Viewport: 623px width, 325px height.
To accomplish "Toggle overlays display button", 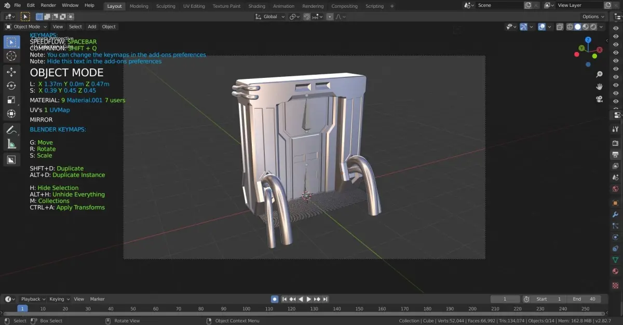I will 541,27.
